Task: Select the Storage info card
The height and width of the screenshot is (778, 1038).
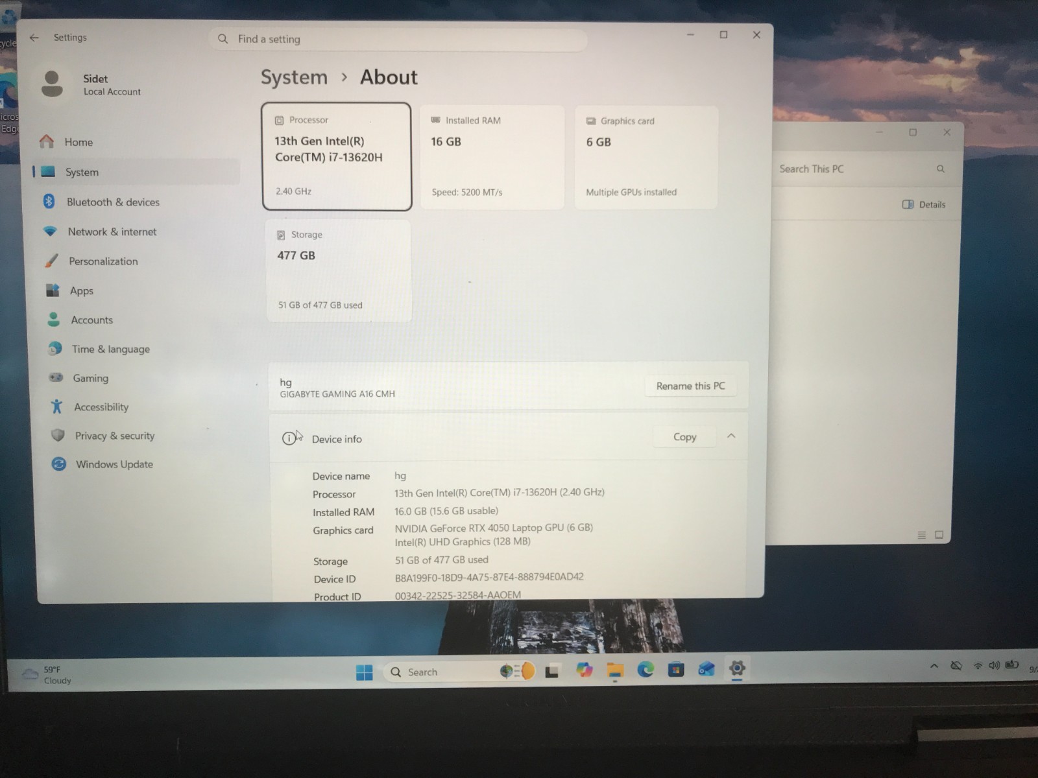Action: click(338, 270)
